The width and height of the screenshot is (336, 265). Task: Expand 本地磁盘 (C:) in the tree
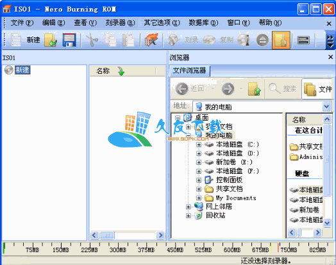(x=199, y=144)
